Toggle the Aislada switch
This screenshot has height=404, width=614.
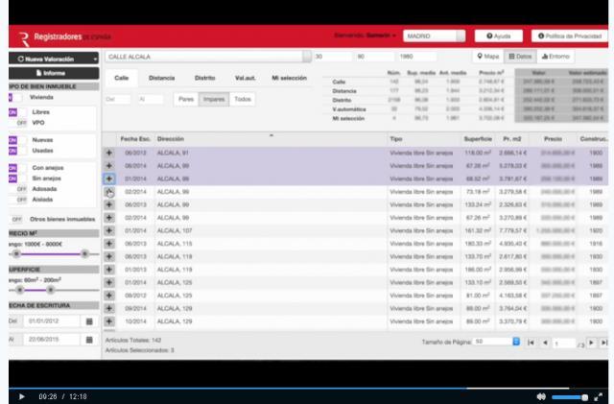click(x=17, y=200)
